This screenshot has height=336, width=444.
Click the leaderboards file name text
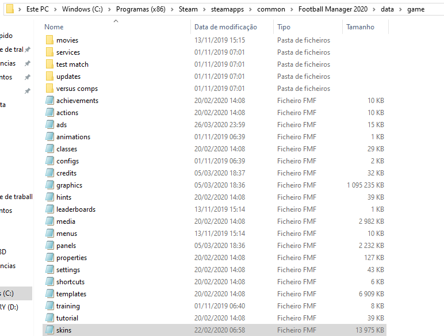76,209
